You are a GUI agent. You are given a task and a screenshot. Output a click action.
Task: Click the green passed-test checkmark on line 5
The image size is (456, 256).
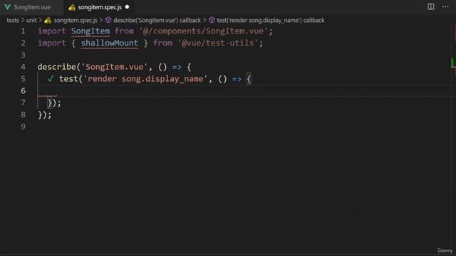(x=51, y=79)
